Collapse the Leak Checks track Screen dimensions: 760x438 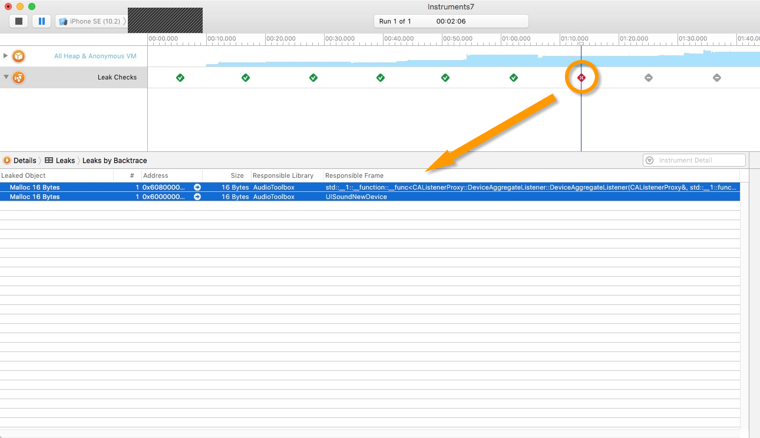click(6, 77)
